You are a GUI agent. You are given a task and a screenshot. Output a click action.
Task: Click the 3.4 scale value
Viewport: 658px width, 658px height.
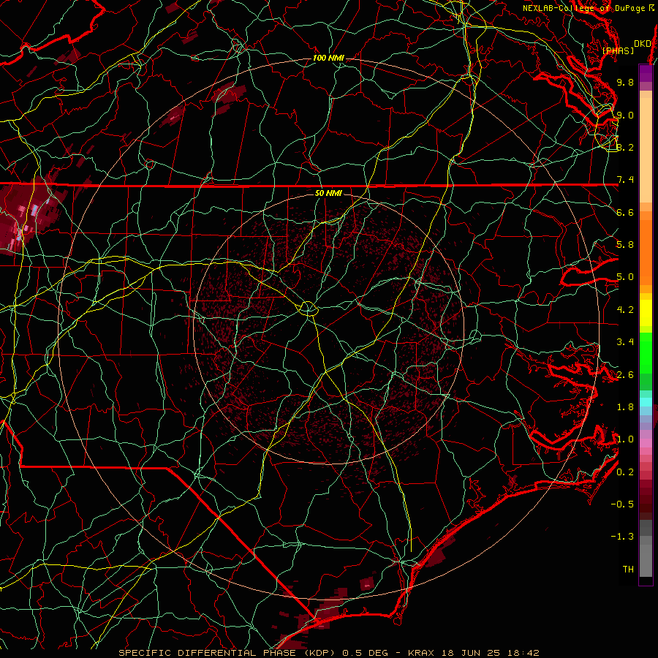click(x=625, y=342)
